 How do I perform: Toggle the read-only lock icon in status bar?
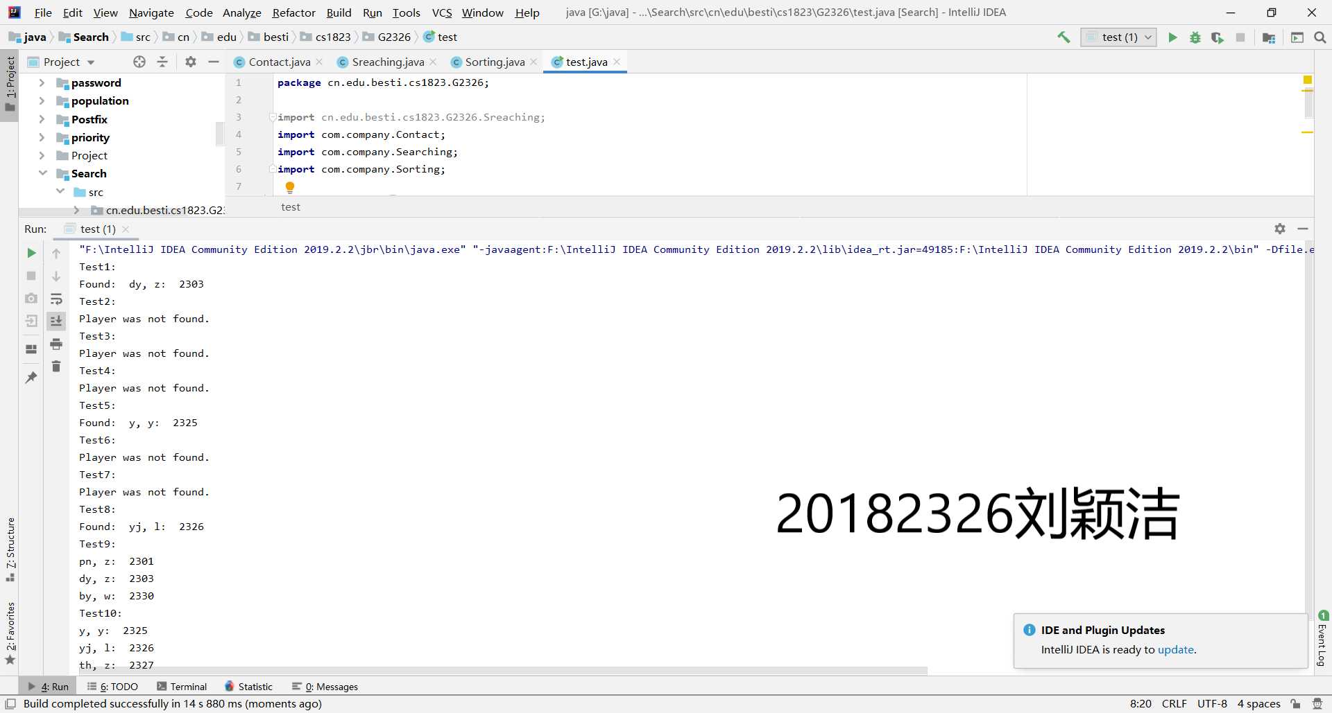[x=1295, y=704]
